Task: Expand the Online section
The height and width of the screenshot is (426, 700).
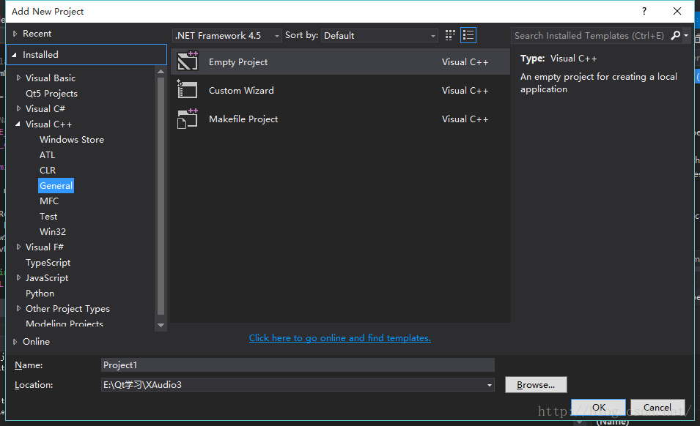Action: tap(15, 341)
